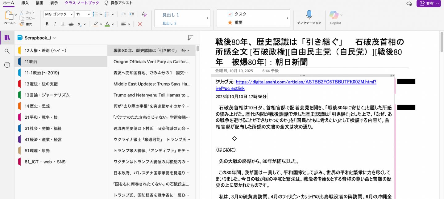
Task: Toggle italic text formatting
Action: 55,24
